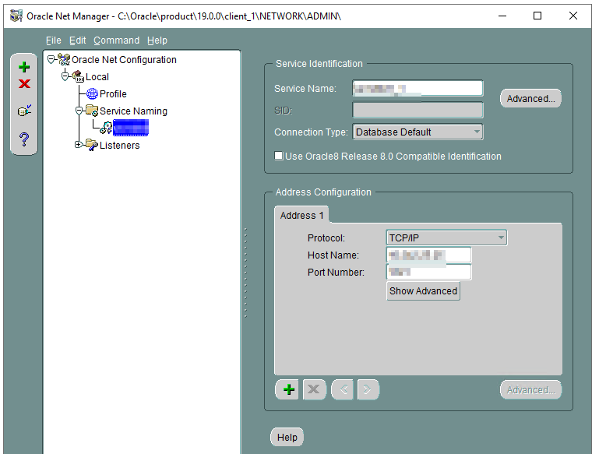Viewport: 599px width, 454px height.
Task: Open the Command menu
Action: pos(117,40)
